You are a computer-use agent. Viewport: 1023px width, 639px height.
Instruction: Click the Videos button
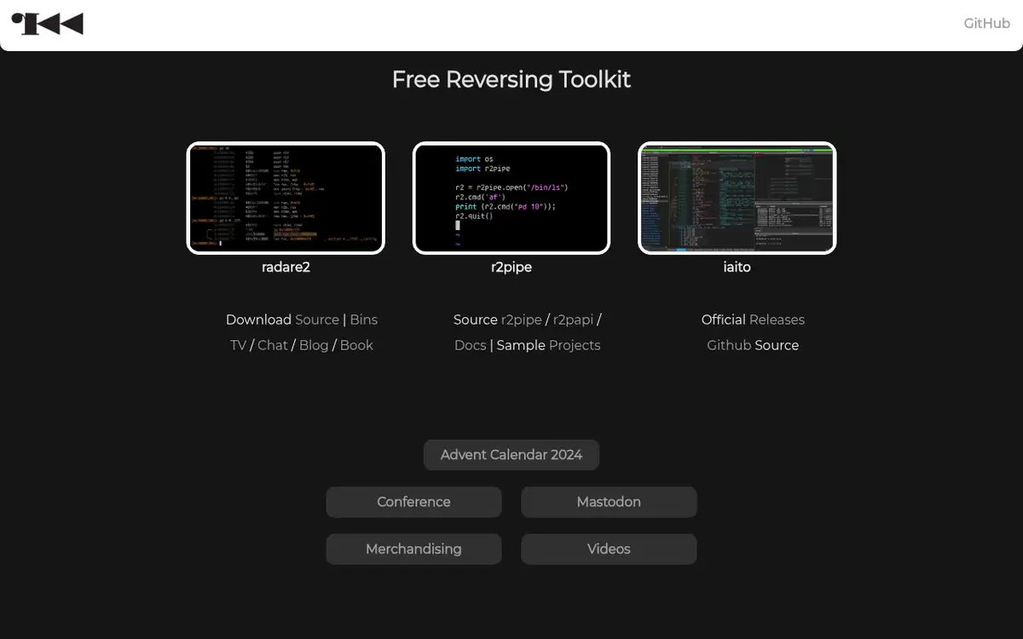609,549
